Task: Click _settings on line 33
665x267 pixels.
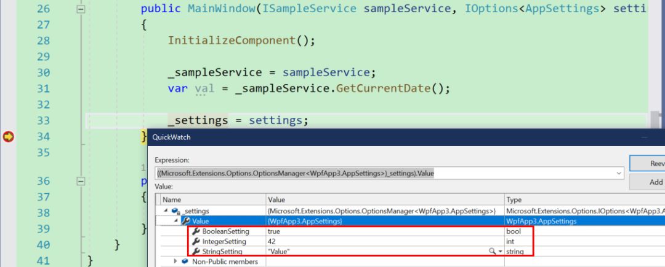Action: tap(198, 120)
